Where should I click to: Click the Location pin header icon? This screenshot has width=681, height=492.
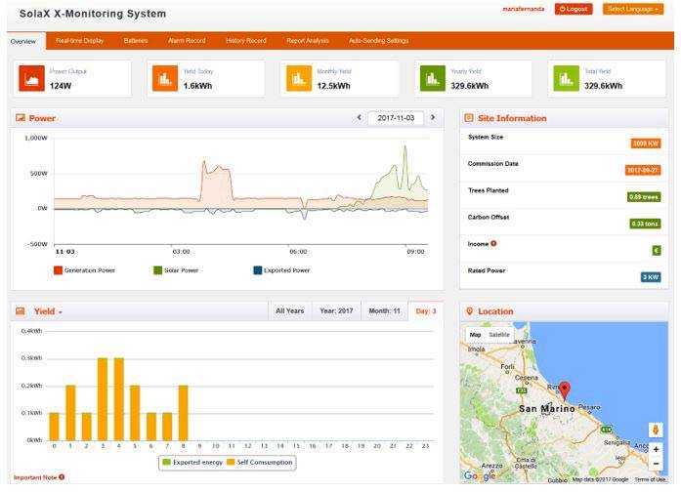[469, 311]
